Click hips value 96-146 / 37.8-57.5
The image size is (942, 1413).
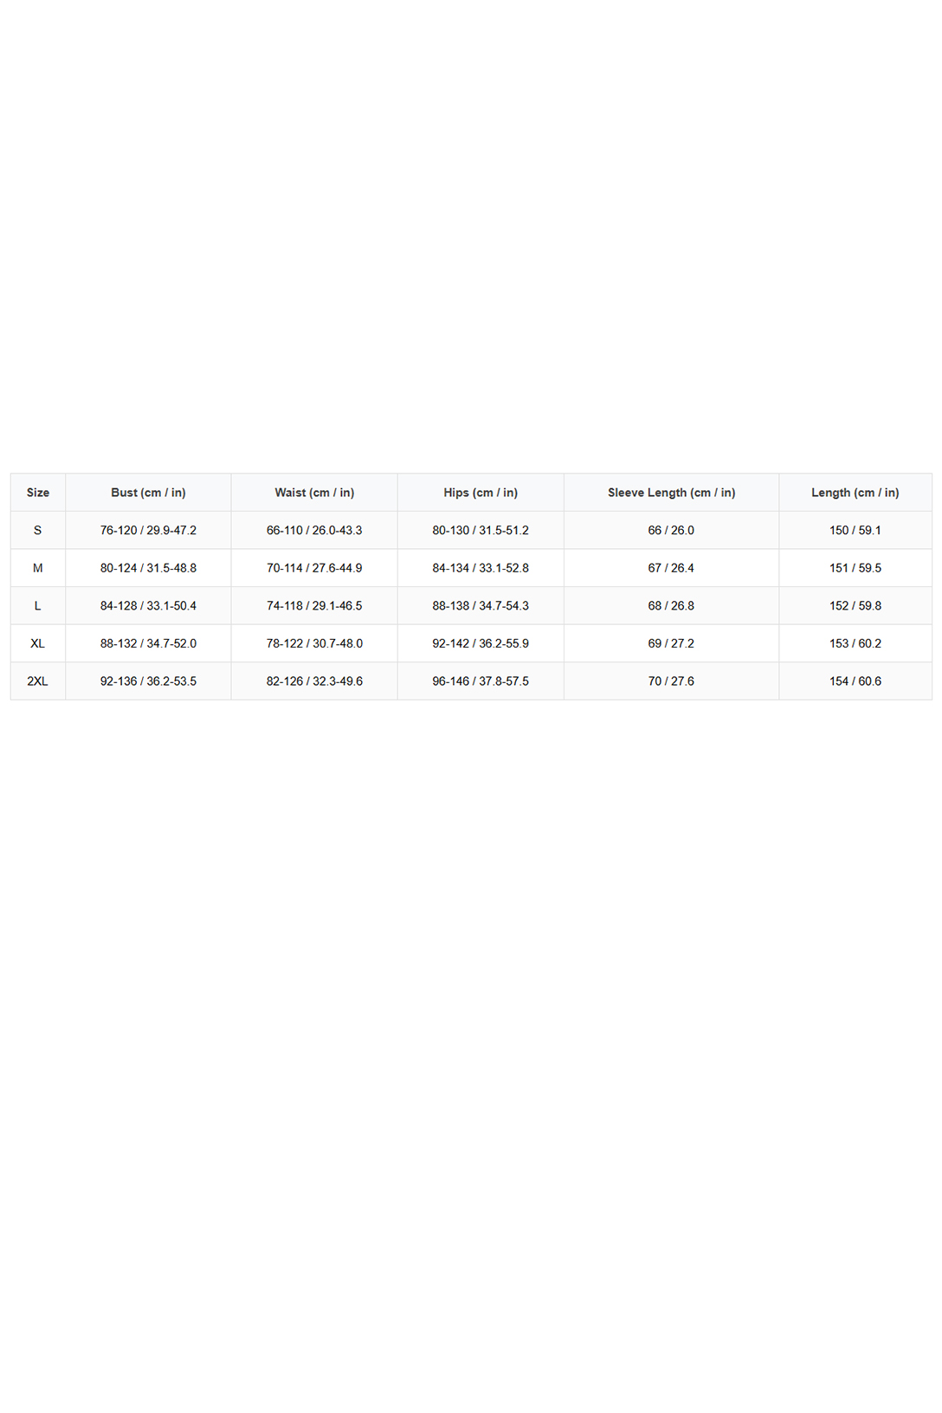click(481, 681)
